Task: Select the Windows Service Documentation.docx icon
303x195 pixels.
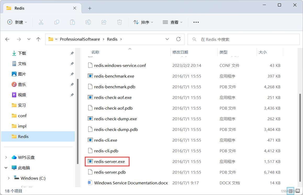Action: (x=90, y=183)
